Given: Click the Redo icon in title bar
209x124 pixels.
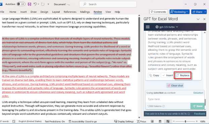Looking at the screenshot, I should coord(43,4).
